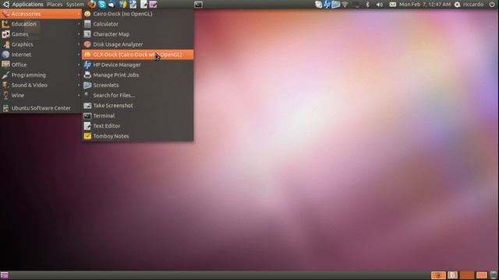
Task: Expand the Games submenu
Action: click(41, 34)
